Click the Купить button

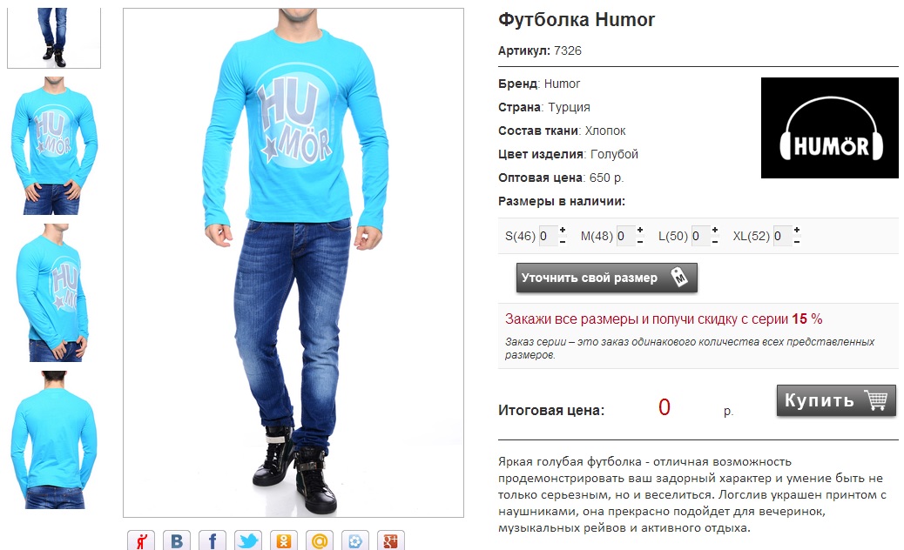pos(837,400)
